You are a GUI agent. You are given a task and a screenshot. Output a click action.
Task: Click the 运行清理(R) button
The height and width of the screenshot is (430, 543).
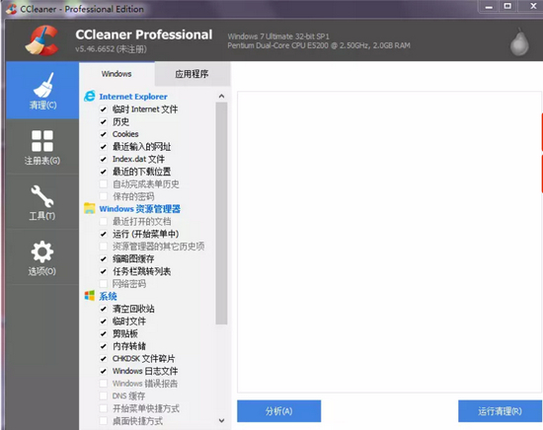coord(500,411)
